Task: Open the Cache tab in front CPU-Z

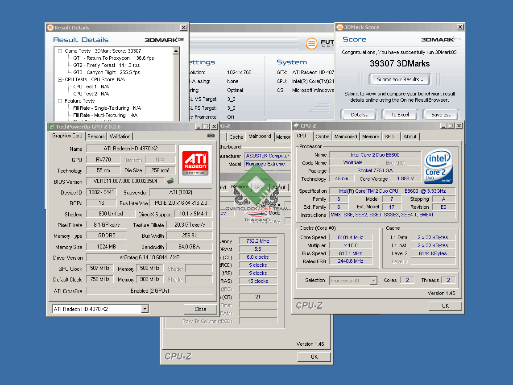Action: 322,137
